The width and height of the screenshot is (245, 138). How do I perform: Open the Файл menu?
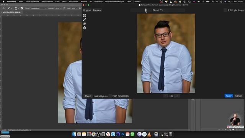(21, 2)
